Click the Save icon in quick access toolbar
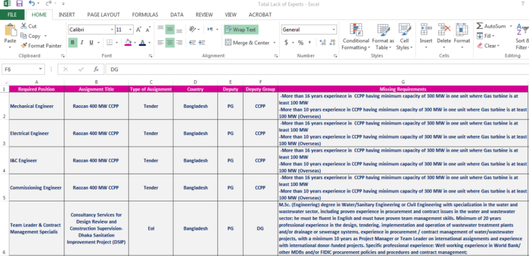The height and width of the screenshot is (256, 529). tap(19, 3)
